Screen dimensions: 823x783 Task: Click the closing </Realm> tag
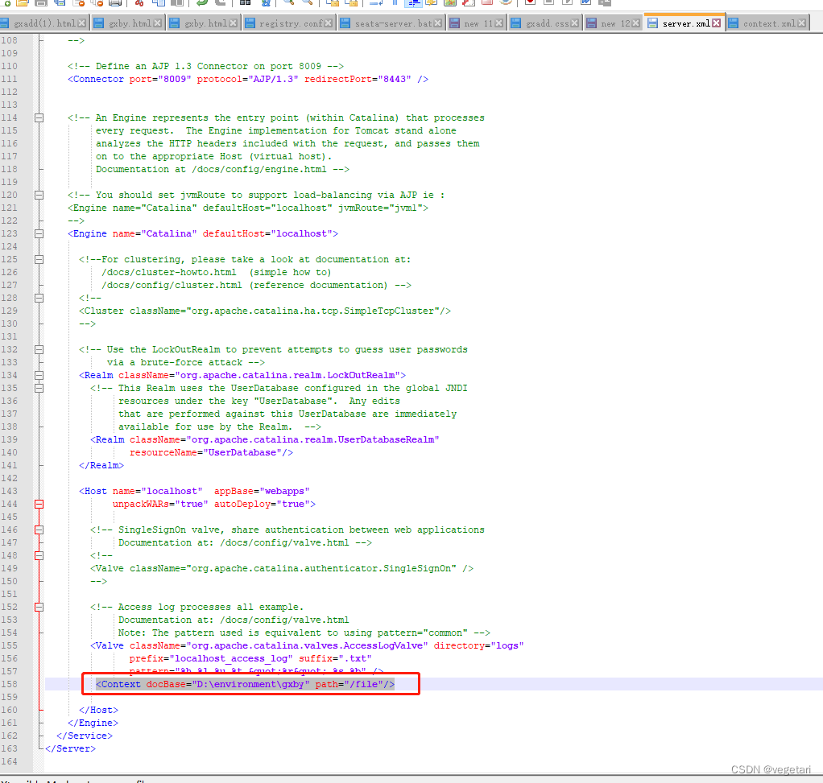(101, 466)
